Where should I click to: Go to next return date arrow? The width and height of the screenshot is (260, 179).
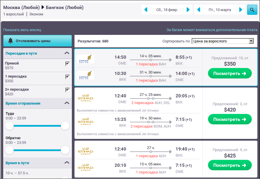241,10
